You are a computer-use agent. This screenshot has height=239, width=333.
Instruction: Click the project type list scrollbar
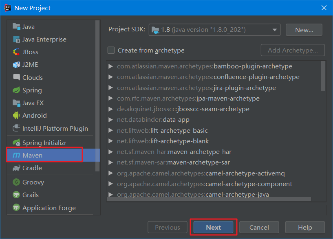97,96
